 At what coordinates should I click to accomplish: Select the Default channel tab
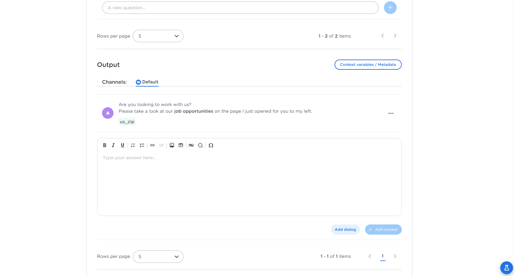coord(147,82)
